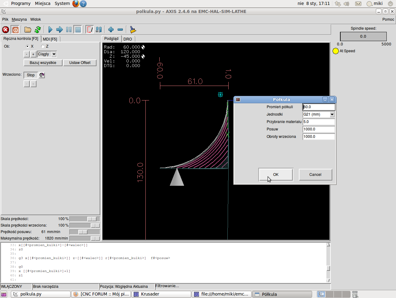
Task: Jog axis negative with minus button
Action: point(27,54)
